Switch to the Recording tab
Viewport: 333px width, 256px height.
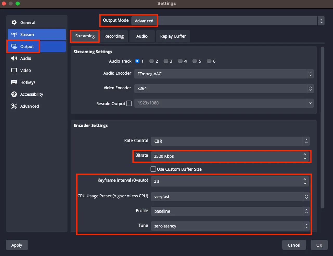(114, 36)
